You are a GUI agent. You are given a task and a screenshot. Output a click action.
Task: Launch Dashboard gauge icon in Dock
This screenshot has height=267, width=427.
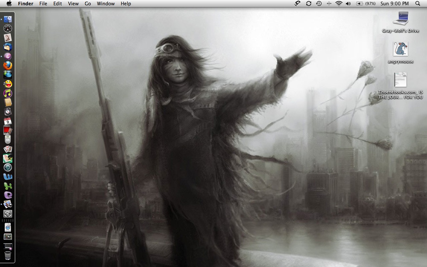[8, 29]
